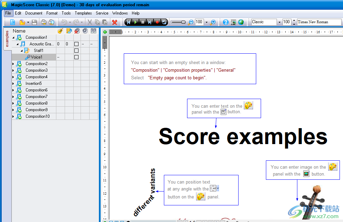This screenshot has height=222, width=343.
Task: Open the dropdown arrow next to Open folder
Action: pyautogui.click(x=28, y=23)
